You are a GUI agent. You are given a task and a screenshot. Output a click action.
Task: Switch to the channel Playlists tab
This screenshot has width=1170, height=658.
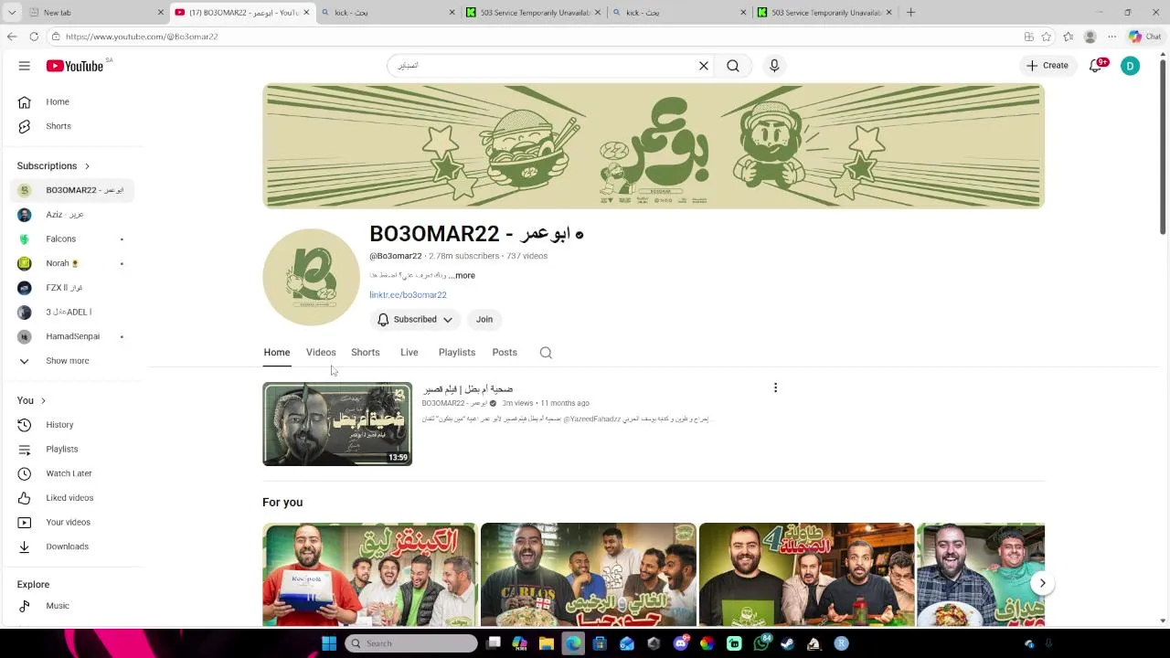(457, 353)
